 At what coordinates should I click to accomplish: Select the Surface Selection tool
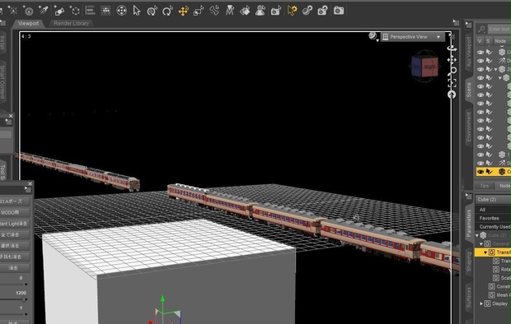coord(245,11)
